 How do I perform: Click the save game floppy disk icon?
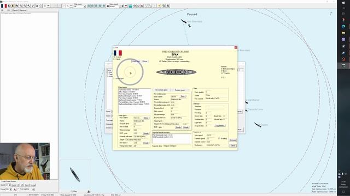pos(9,6)
